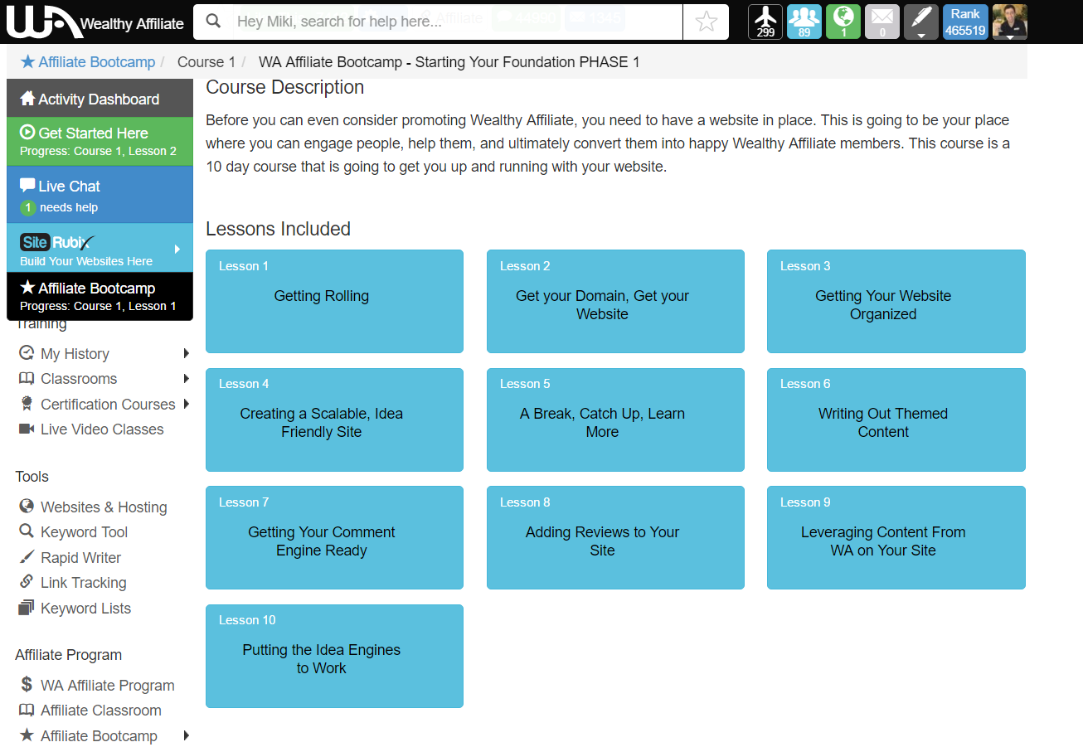Click the WA Affiliate Program dollar icon

[27, 685]
